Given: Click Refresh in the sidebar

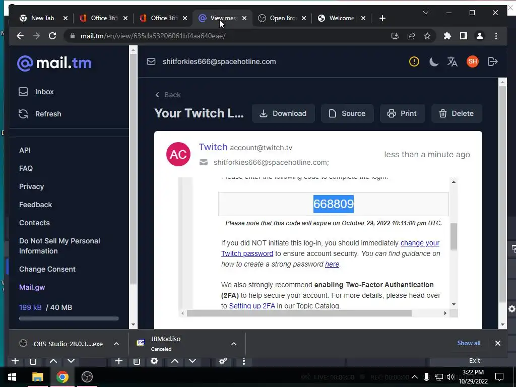Looking at the screenshot, I should pyautogui.click(x=40, y=114).
